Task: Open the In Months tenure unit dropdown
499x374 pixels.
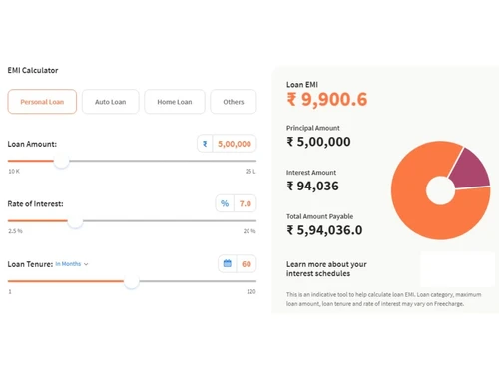Action: [x=72, y=264]
